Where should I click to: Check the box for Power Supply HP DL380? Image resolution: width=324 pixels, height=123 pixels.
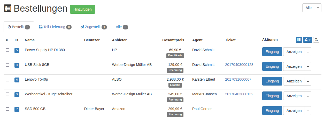click(x=7, y=50)
